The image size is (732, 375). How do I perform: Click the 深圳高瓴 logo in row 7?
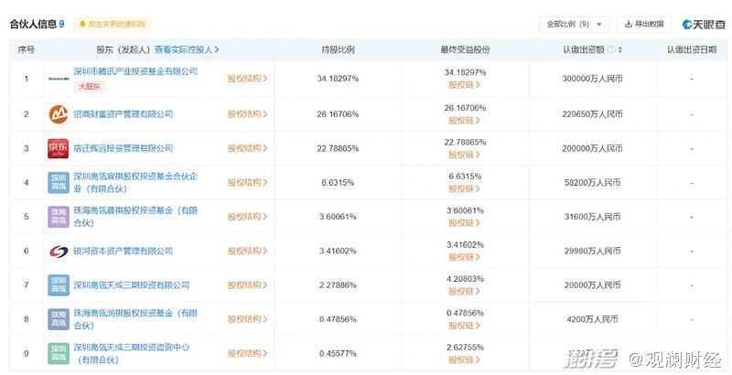[x=59, y=285]
